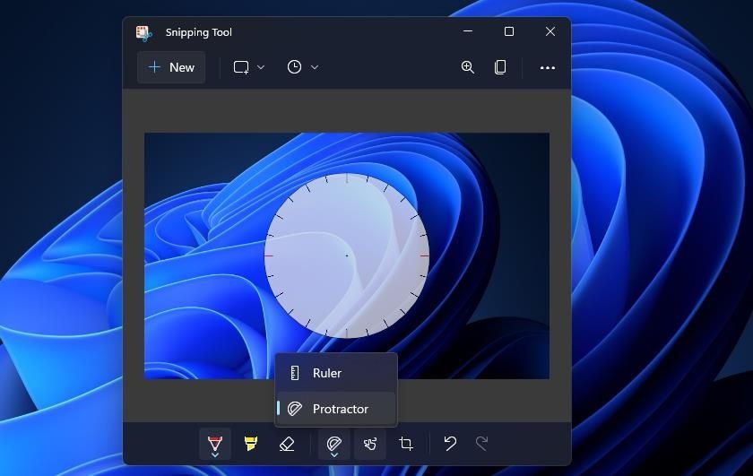
Task: Choose the eraser tool
Action: tap(287, 444)
